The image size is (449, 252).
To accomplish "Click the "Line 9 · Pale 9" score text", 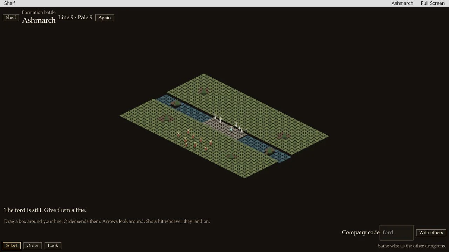I will pyautogui.click(x=75, y=17).
